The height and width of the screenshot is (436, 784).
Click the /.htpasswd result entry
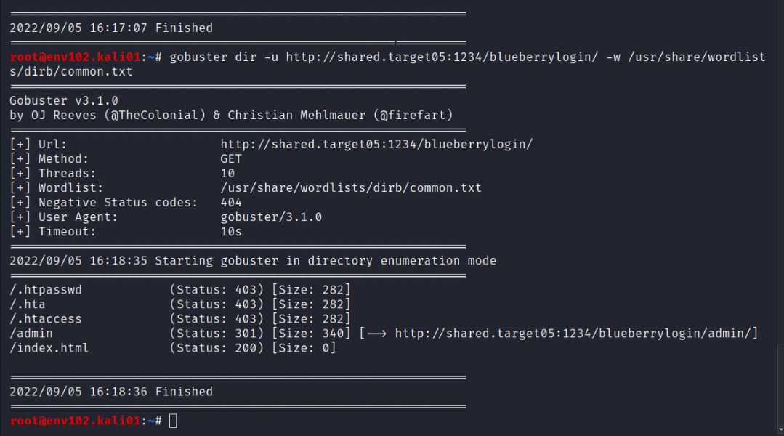pos(46,290)
